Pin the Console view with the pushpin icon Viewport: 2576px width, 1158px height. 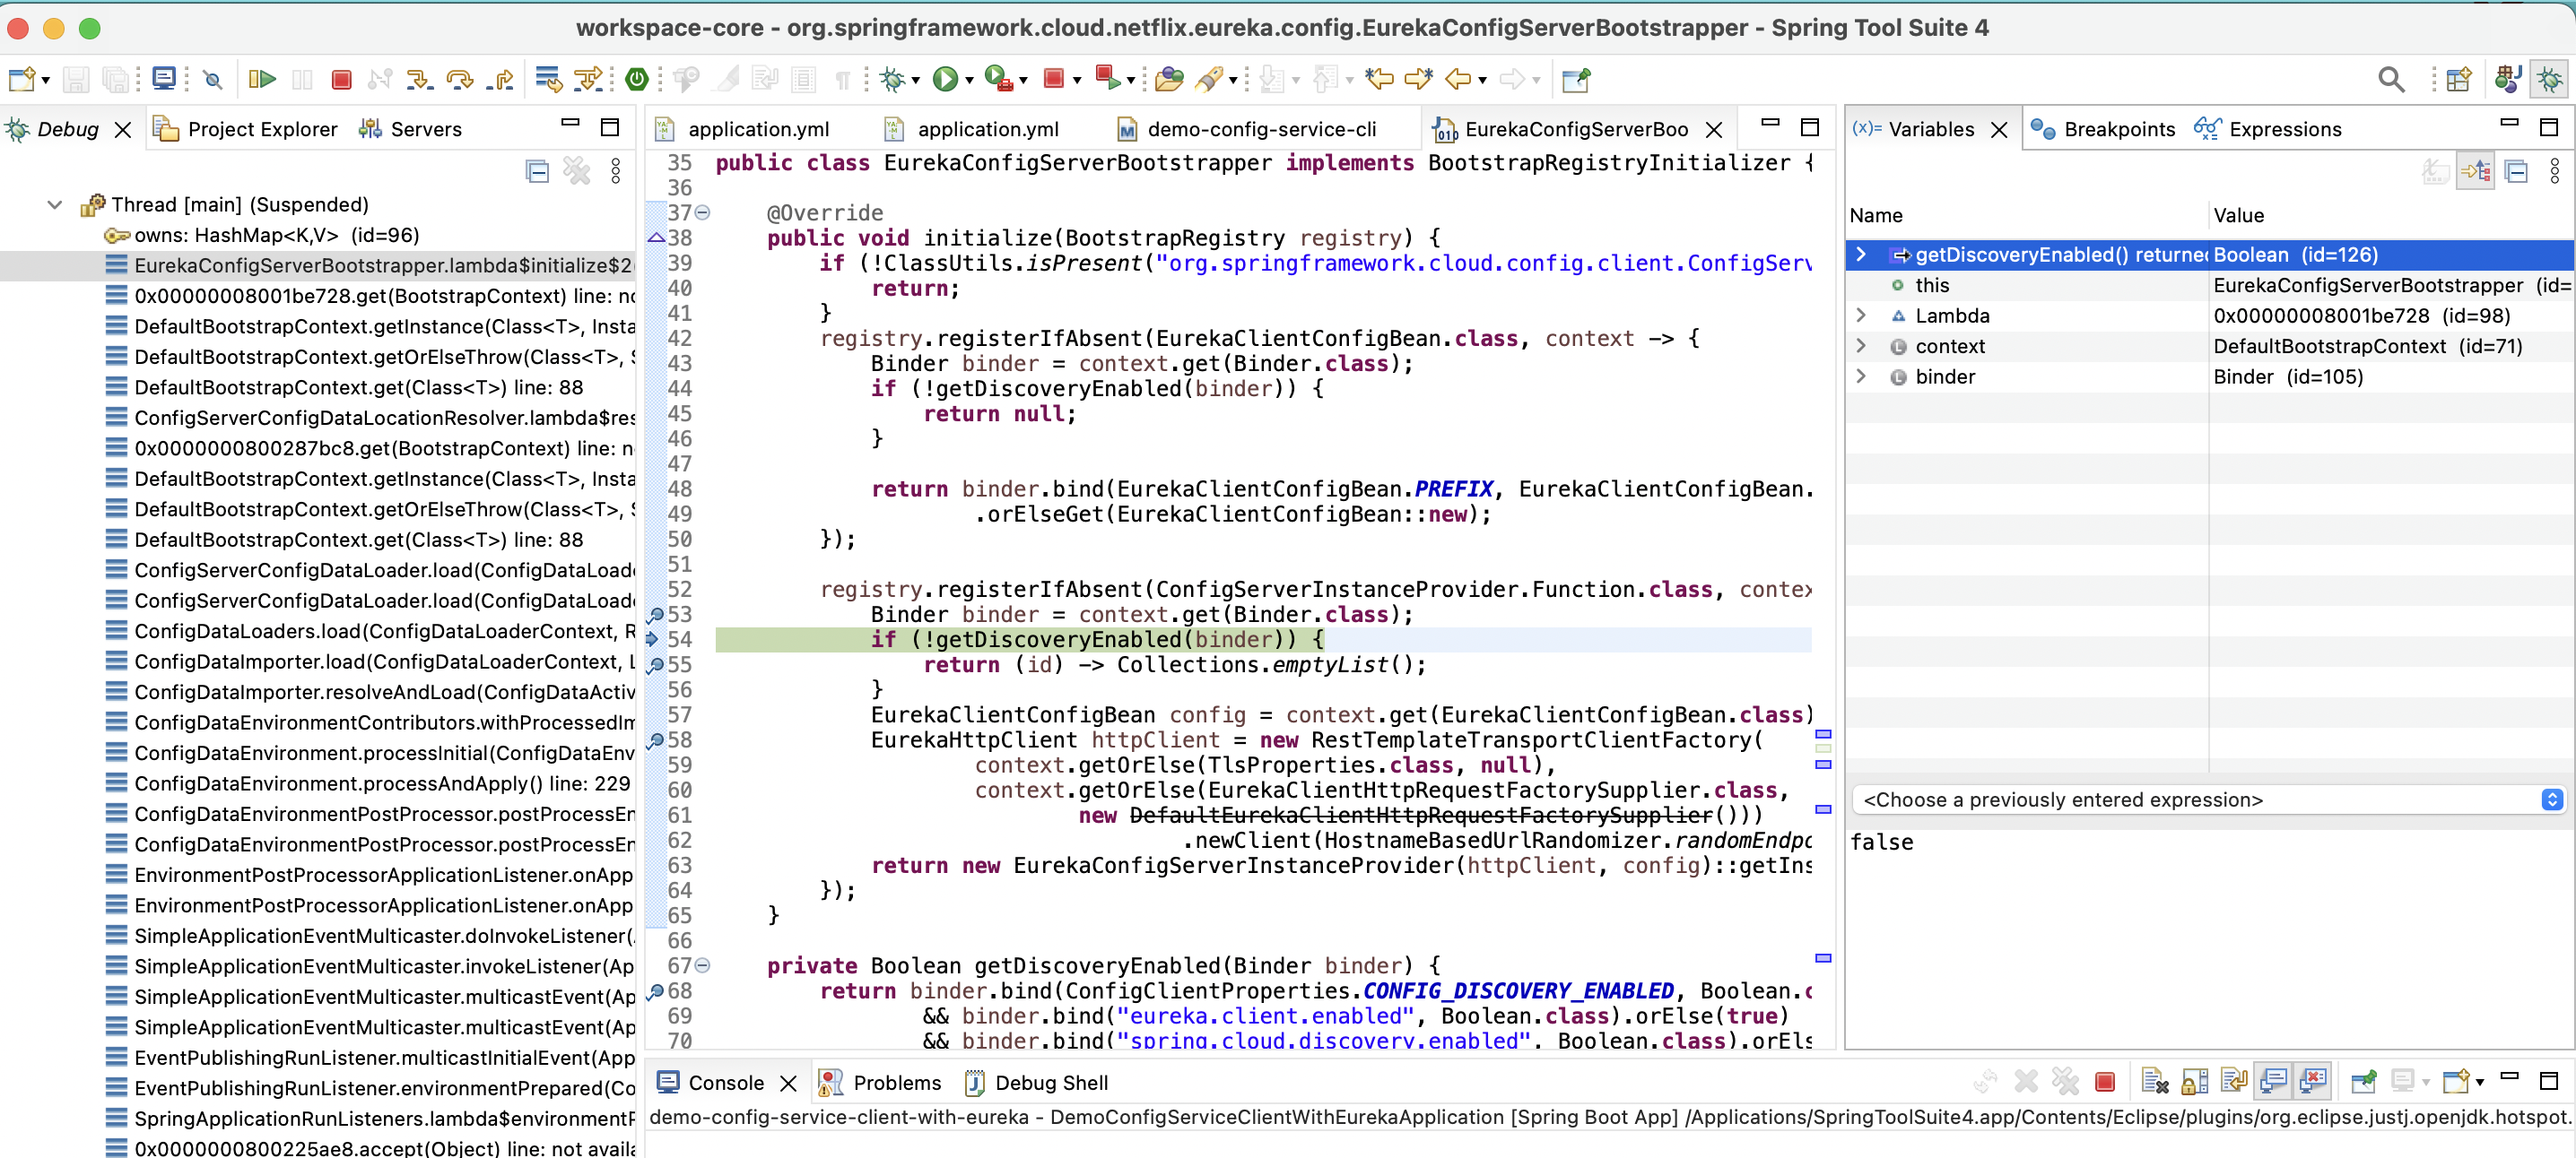tap(2364, 1081)
